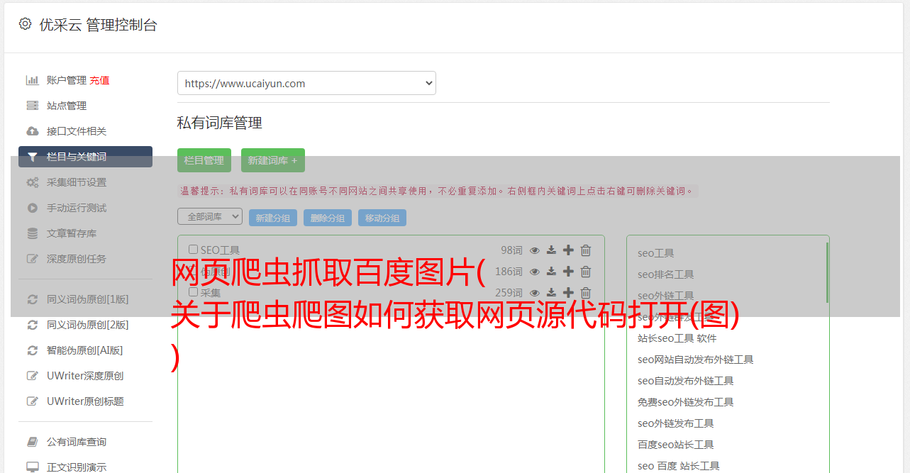Click the 私有词库管理 heading
Image resolution: width=910 pixels, height=473 pixels.
[220, 123]
